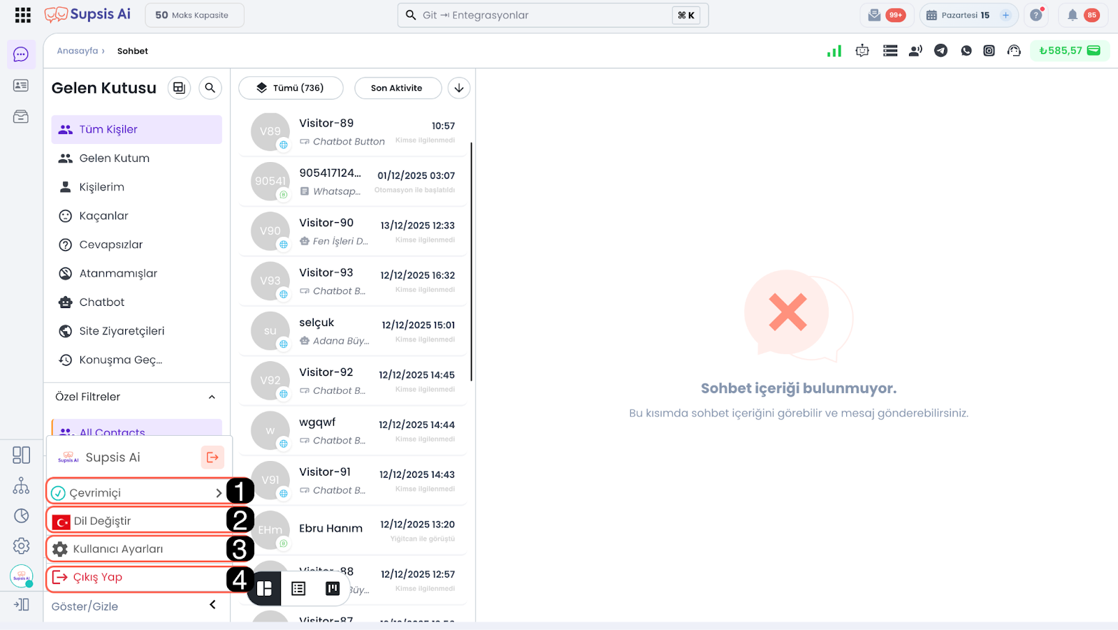Click the red logout icon beside Supsis Ai
The height and width of the screenshot is (630, 1118).
[212, 457]
